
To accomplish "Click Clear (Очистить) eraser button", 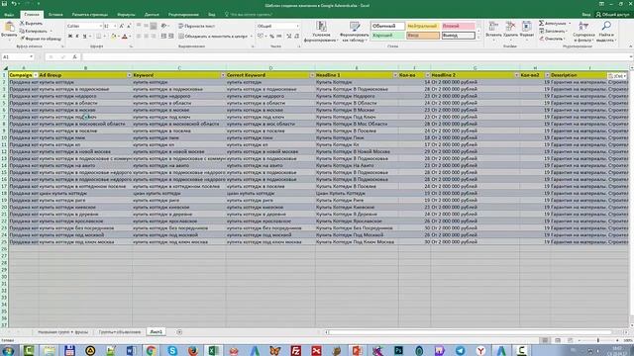I will click(x=551, y=39).
